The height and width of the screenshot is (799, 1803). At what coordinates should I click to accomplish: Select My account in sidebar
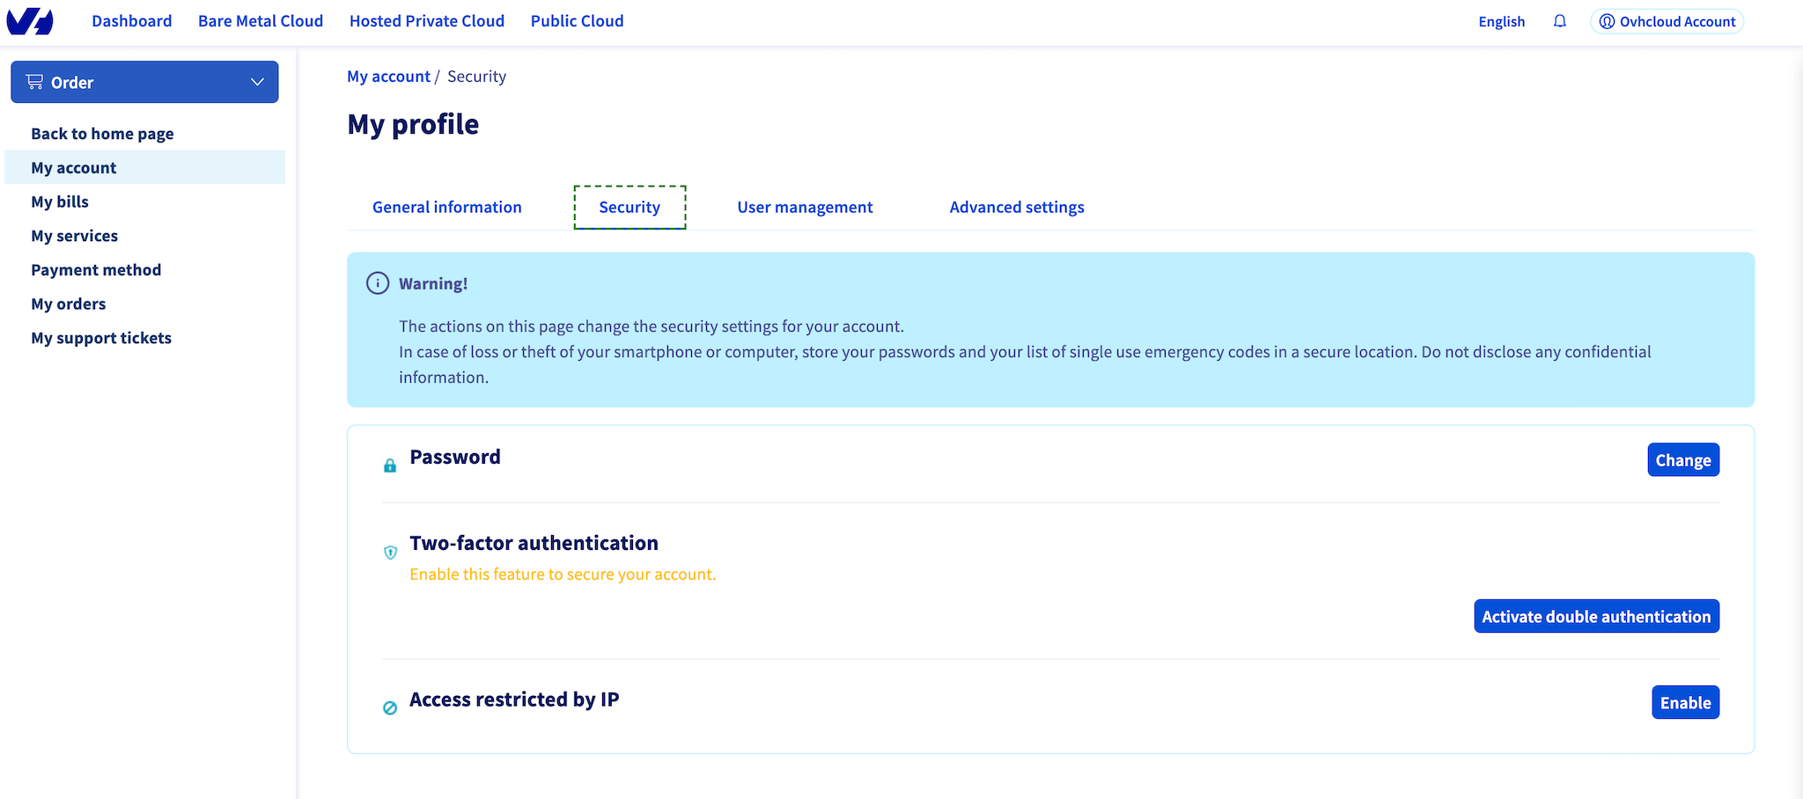145,167
